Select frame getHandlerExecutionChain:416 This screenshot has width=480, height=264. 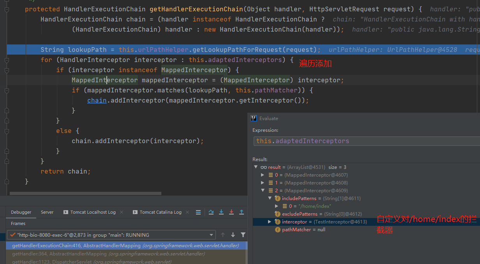click(x=126, y=246)
